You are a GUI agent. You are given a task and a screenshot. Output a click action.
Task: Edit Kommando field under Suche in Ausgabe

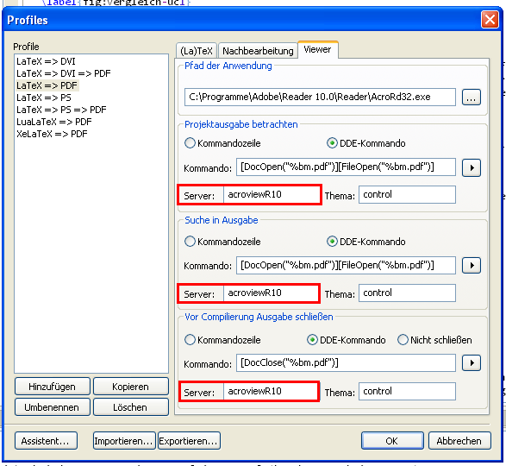tap(346, 265)
